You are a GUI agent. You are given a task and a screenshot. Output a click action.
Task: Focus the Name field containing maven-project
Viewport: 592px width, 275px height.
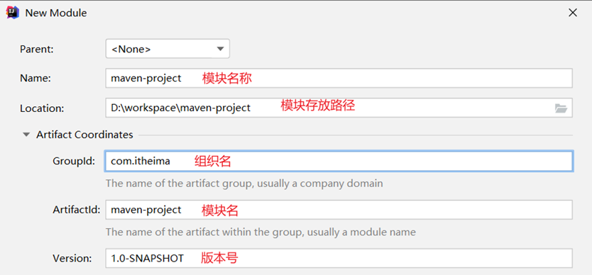pos(339,78)
